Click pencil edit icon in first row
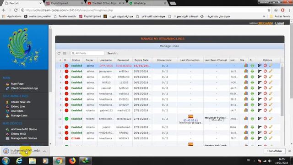 pos(271,65)
